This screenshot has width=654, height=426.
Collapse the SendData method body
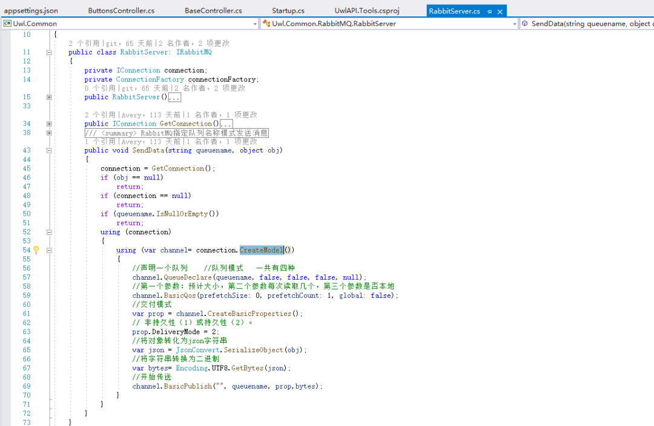click(x=49, y=150)
